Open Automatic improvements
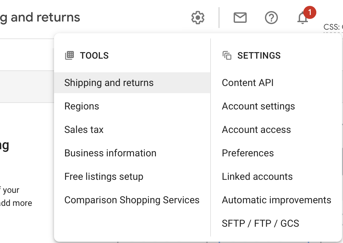Image resolution: width=343 pixels, height=243 pixels. [x=276, y=200]
